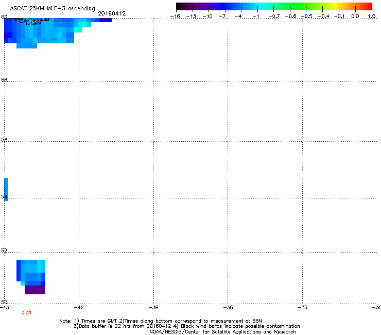Click the -7 label on the color scale
The image size is (381, 335).
223,16
